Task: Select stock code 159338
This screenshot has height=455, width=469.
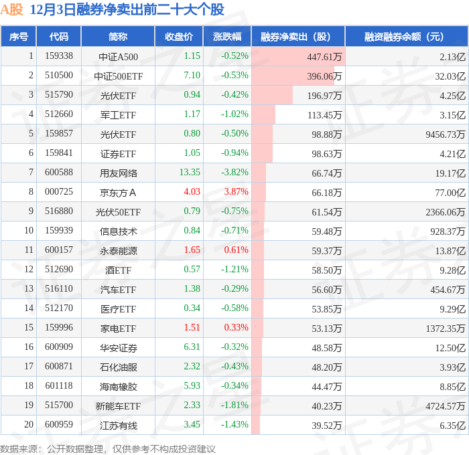Action: [x=59, y=56]
